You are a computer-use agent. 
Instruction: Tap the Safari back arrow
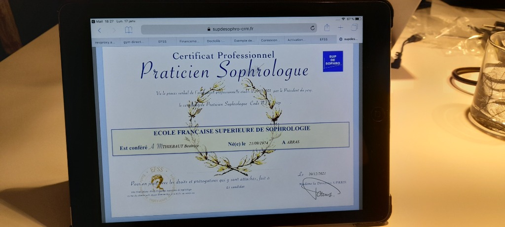[99, 30]
